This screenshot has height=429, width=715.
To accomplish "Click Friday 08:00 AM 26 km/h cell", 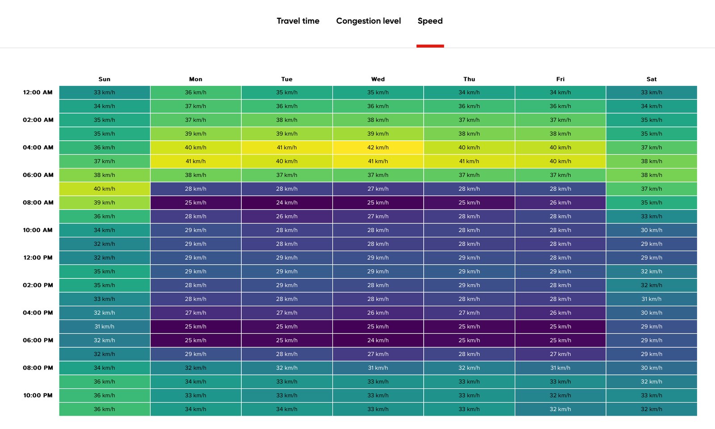I will [x=560, y=202].
